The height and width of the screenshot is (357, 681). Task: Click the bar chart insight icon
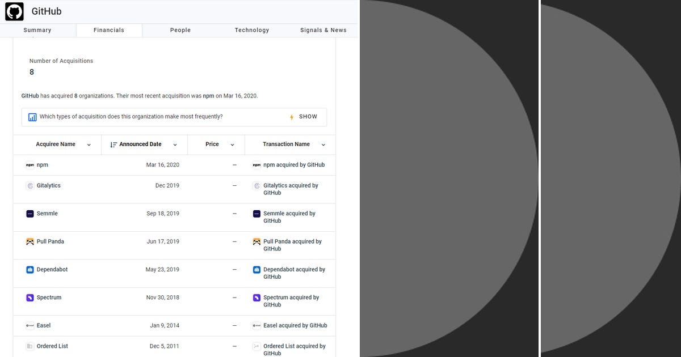point(32,117)
